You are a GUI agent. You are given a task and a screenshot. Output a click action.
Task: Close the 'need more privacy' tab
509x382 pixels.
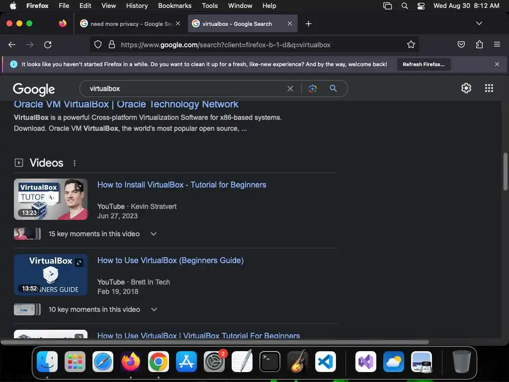178,23
